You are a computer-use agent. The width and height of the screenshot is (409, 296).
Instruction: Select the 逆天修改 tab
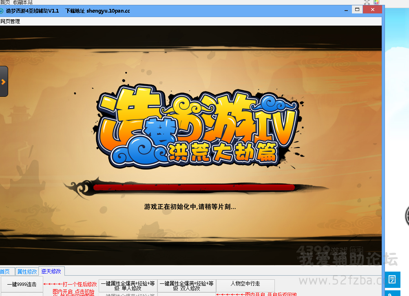51,271
